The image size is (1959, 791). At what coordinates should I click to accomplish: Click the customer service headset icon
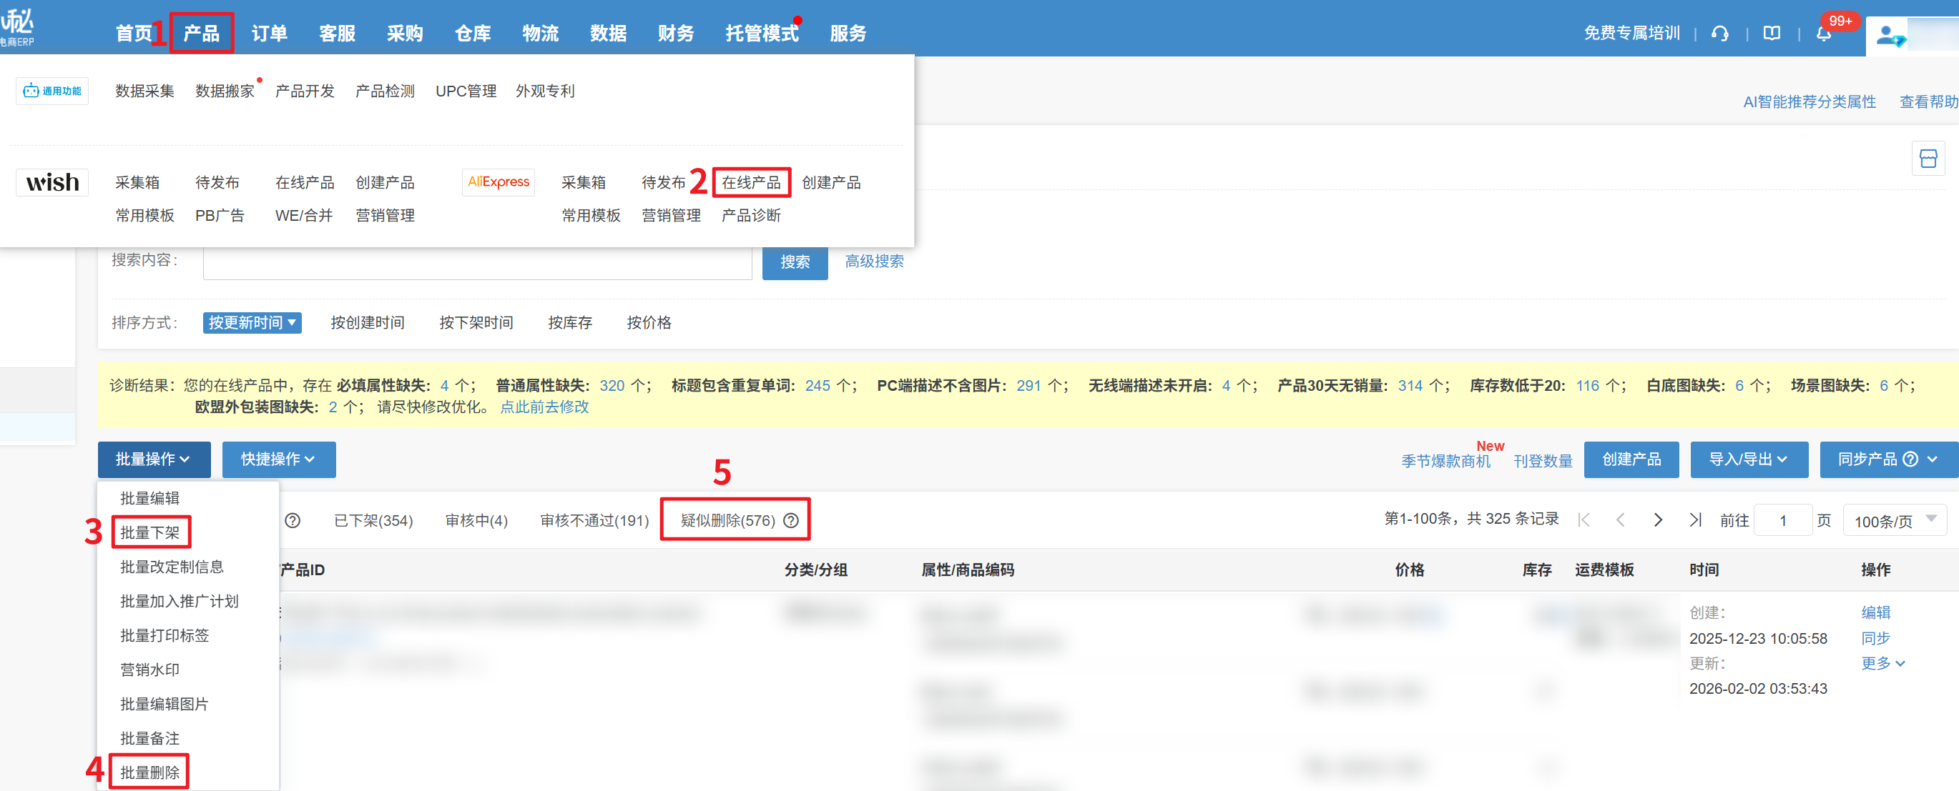[x=1719, y=34]
